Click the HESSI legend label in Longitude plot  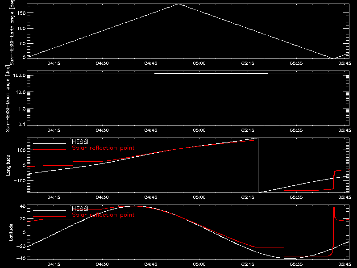pos(80,142)
